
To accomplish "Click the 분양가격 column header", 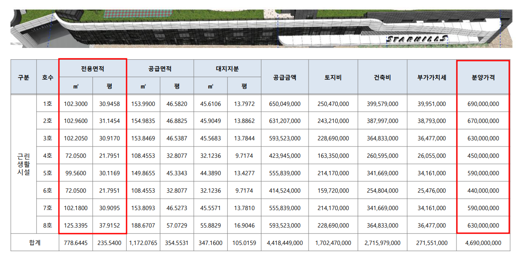I will 483,77.
